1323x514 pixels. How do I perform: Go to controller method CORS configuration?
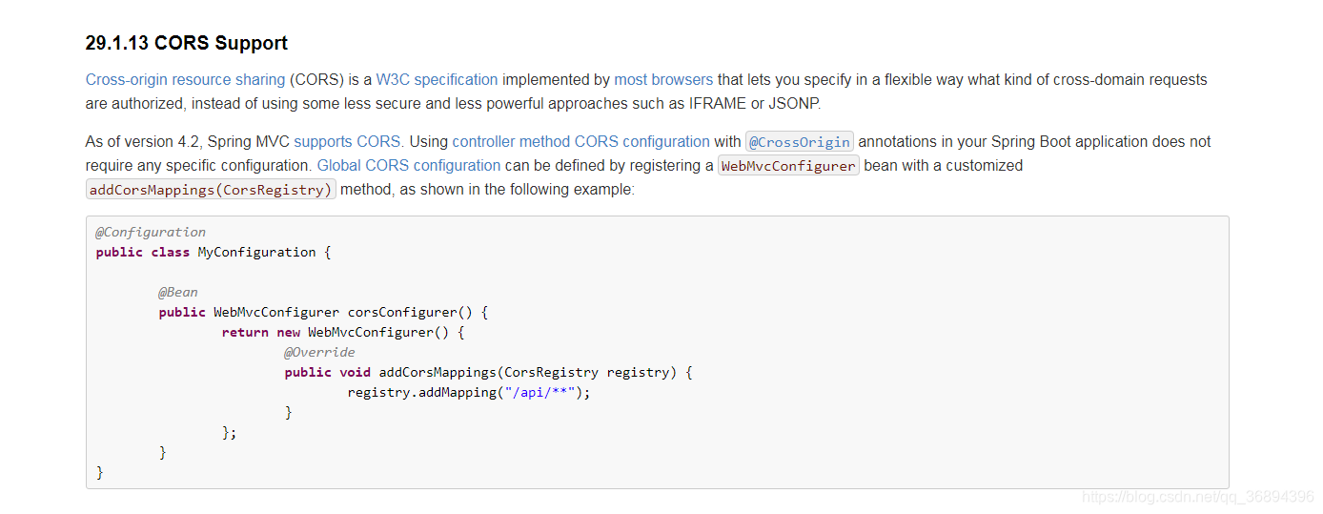[580, 142]
